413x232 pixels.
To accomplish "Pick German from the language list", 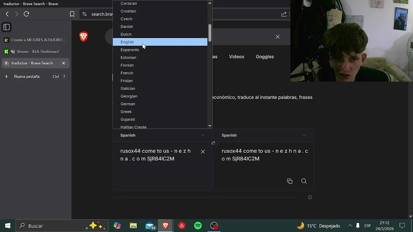I will pos(160,104).
